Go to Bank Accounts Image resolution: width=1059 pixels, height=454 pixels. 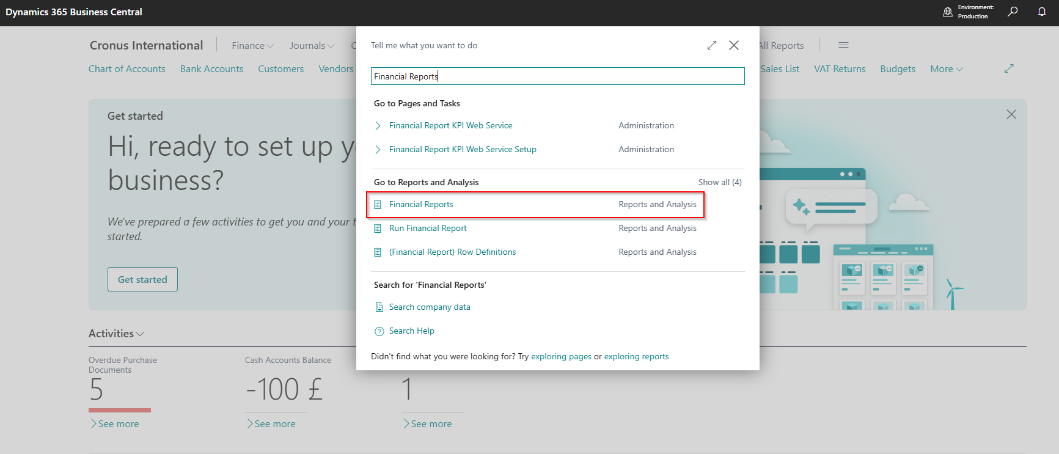(211, 68)
